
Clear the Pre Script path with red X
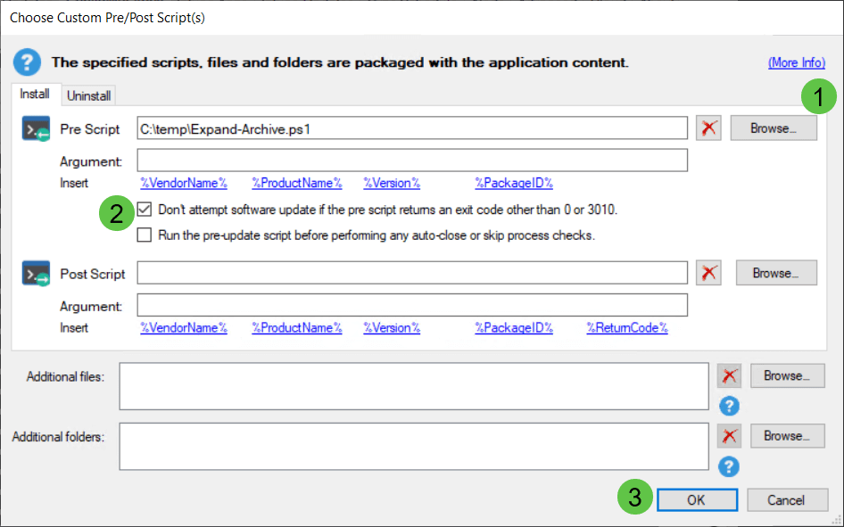point(708,128)
